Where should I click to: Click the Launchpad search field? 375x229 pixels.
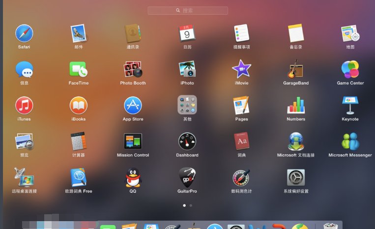188,10
